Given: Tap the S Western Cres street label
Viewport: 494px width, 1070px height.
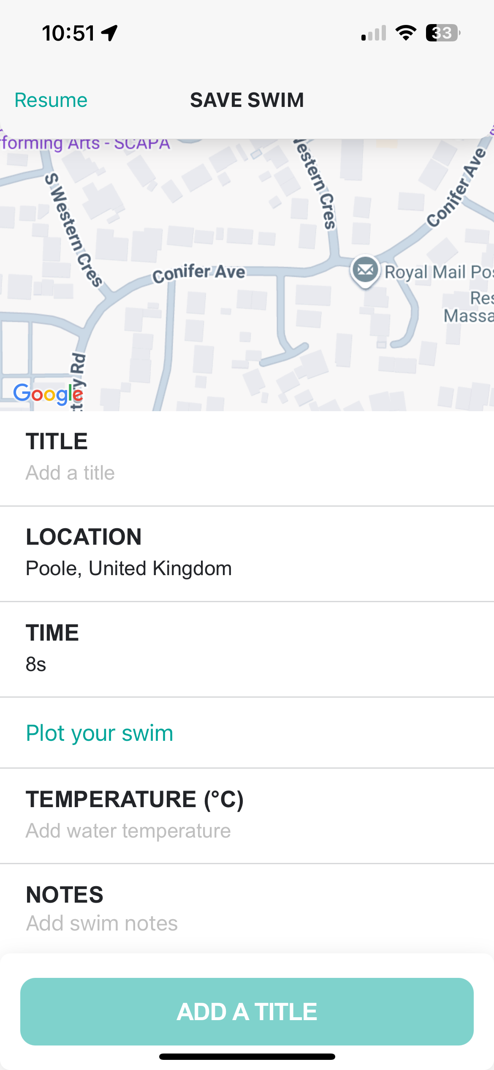Looking at the screenshot, I should [x=74, y=230].
